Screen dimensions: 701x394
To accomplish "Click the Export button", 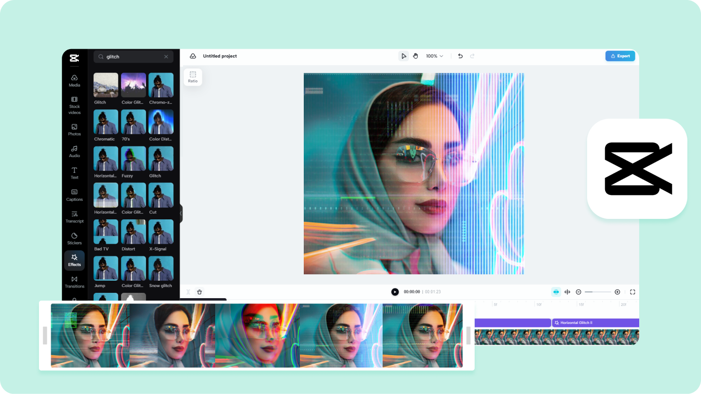I will [620, 56].
